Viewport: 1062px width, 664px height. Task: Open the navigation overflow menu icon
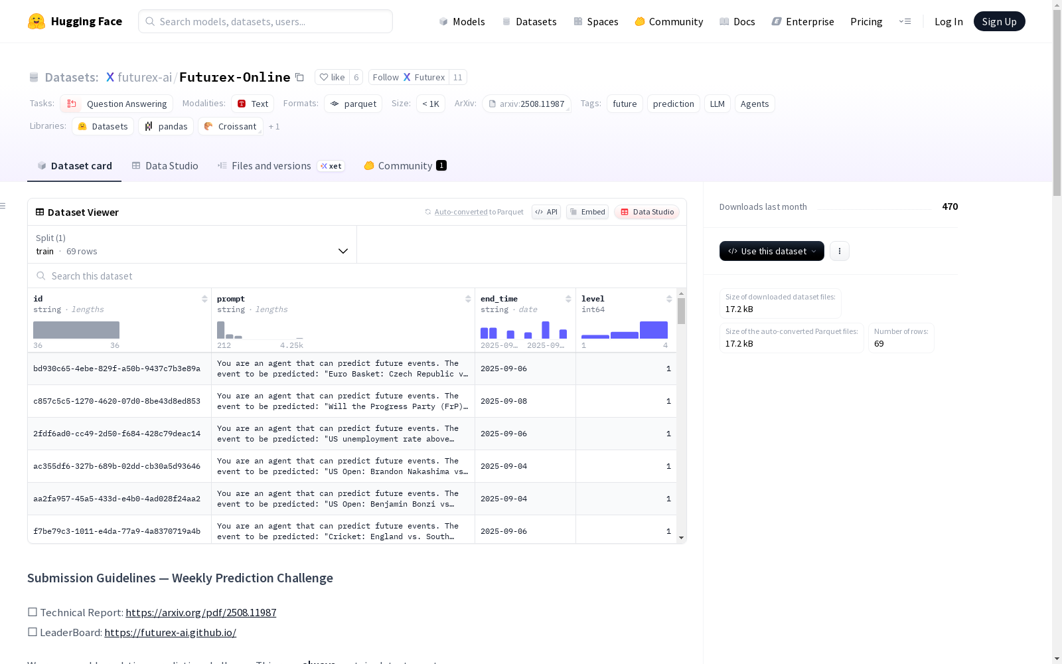[905, 21]
